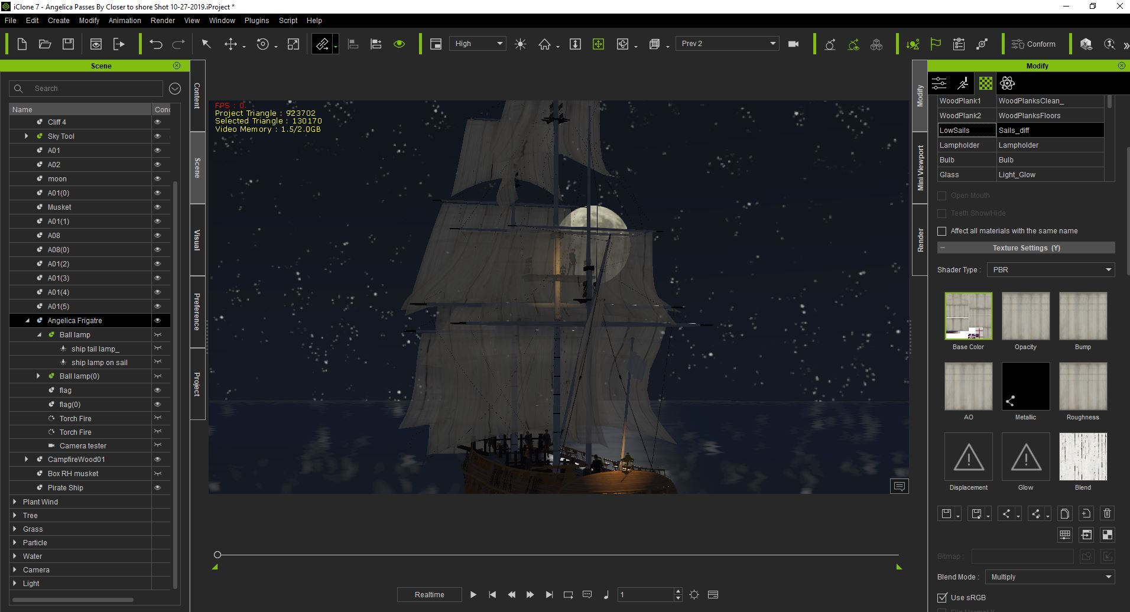Click the Realtime button

click(429, 595)
